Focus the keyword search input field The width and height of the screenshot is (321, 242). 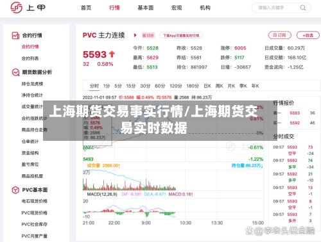[281, 8]
